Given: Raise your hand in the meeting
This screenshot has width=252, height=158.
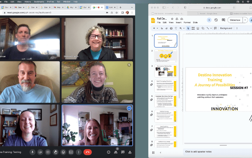Looking at the screenshot, I should [56, 152].
